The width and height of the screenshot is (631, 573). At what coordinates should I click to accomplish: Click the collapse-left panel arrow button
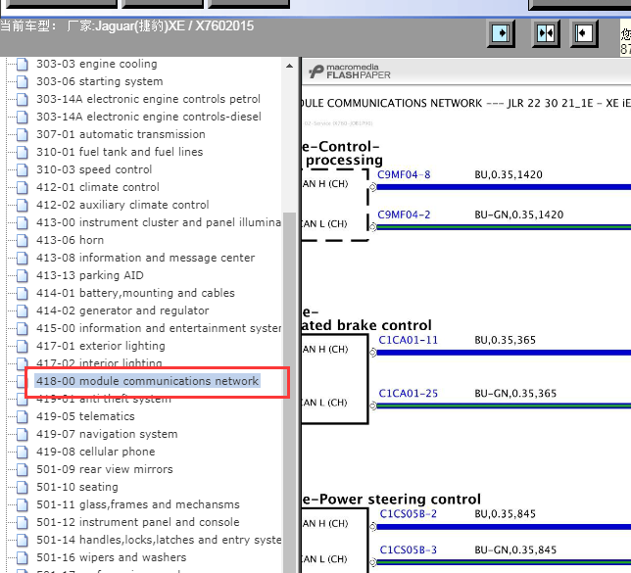coord(584,33)
